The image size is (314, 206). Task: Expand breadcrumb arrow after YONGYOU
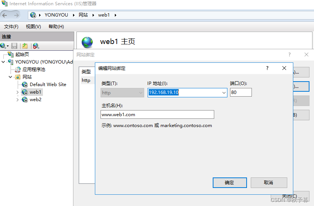(74, 15)
